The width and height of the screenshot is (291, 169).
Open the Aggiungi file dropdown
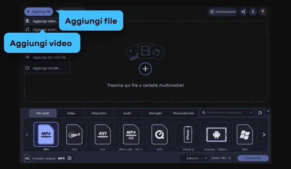point(39,12)
